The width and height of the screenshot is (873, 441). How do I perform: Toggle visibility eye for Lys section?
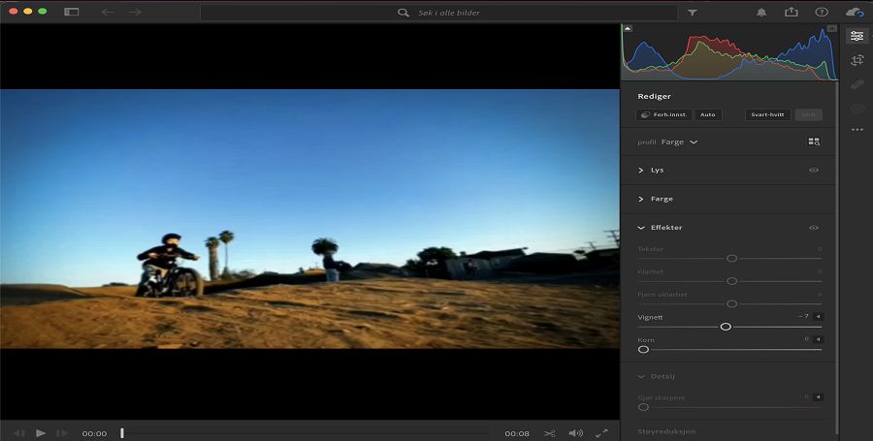[814, 171]
